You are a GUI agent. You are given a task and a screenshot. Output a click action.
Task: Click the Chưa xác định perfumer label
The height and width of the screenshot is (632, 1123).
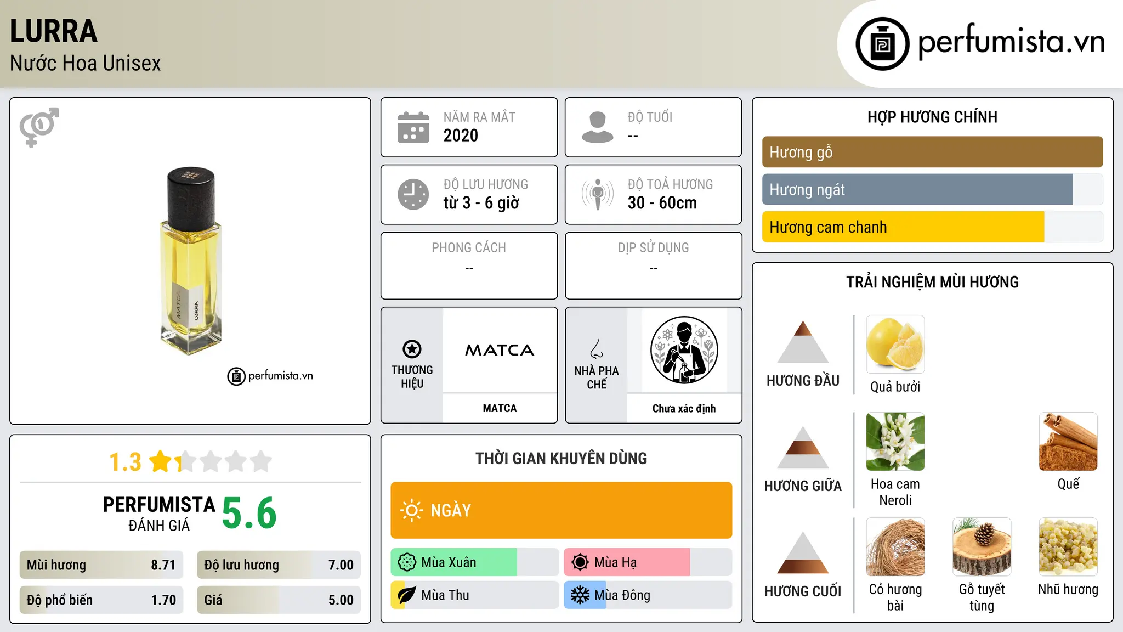pos(684,408)
